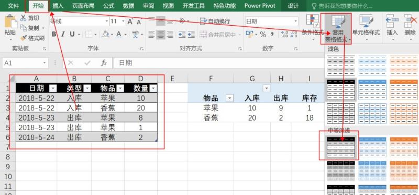Click the Increase Decimal icon
This screenshot has height=195, width=419.
coord(284,34)
